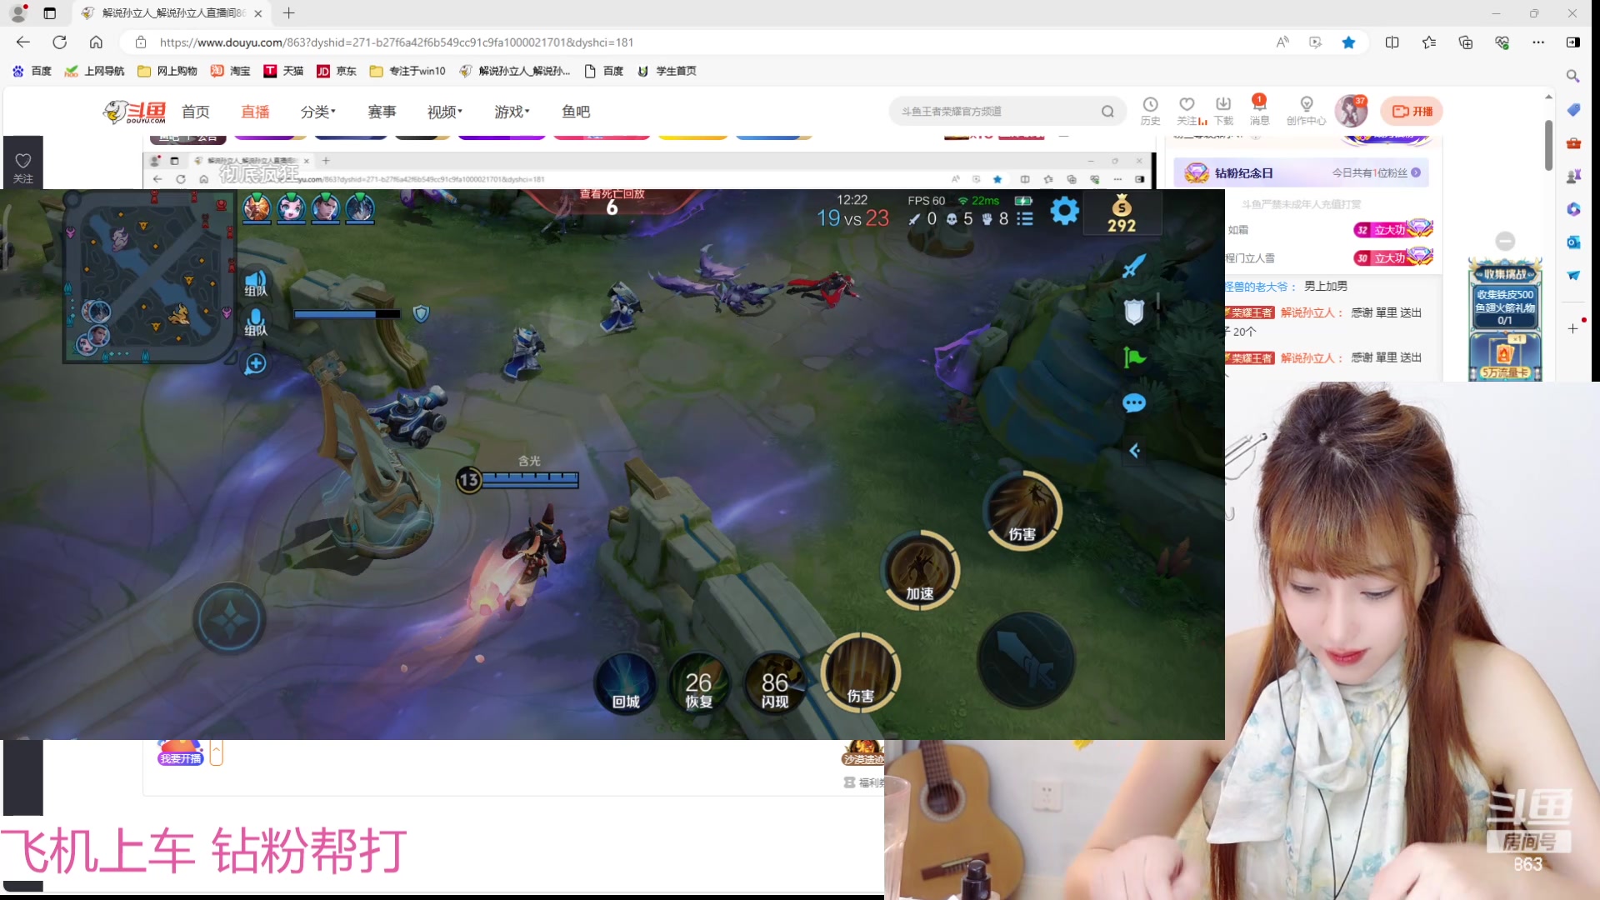Open scoreboard list icon beside stats
The image size is (1600, 900).
(x=1026, y=218)
